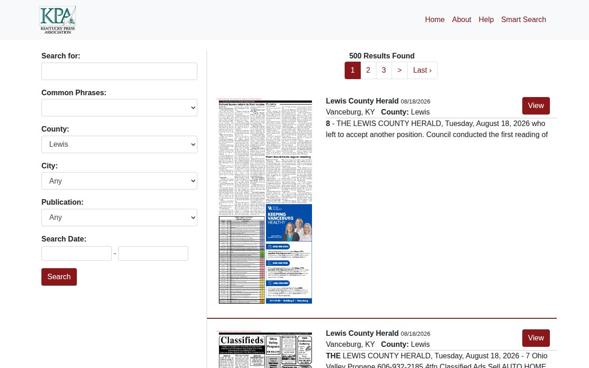Open the Publication dropdown

click(119, 218)
